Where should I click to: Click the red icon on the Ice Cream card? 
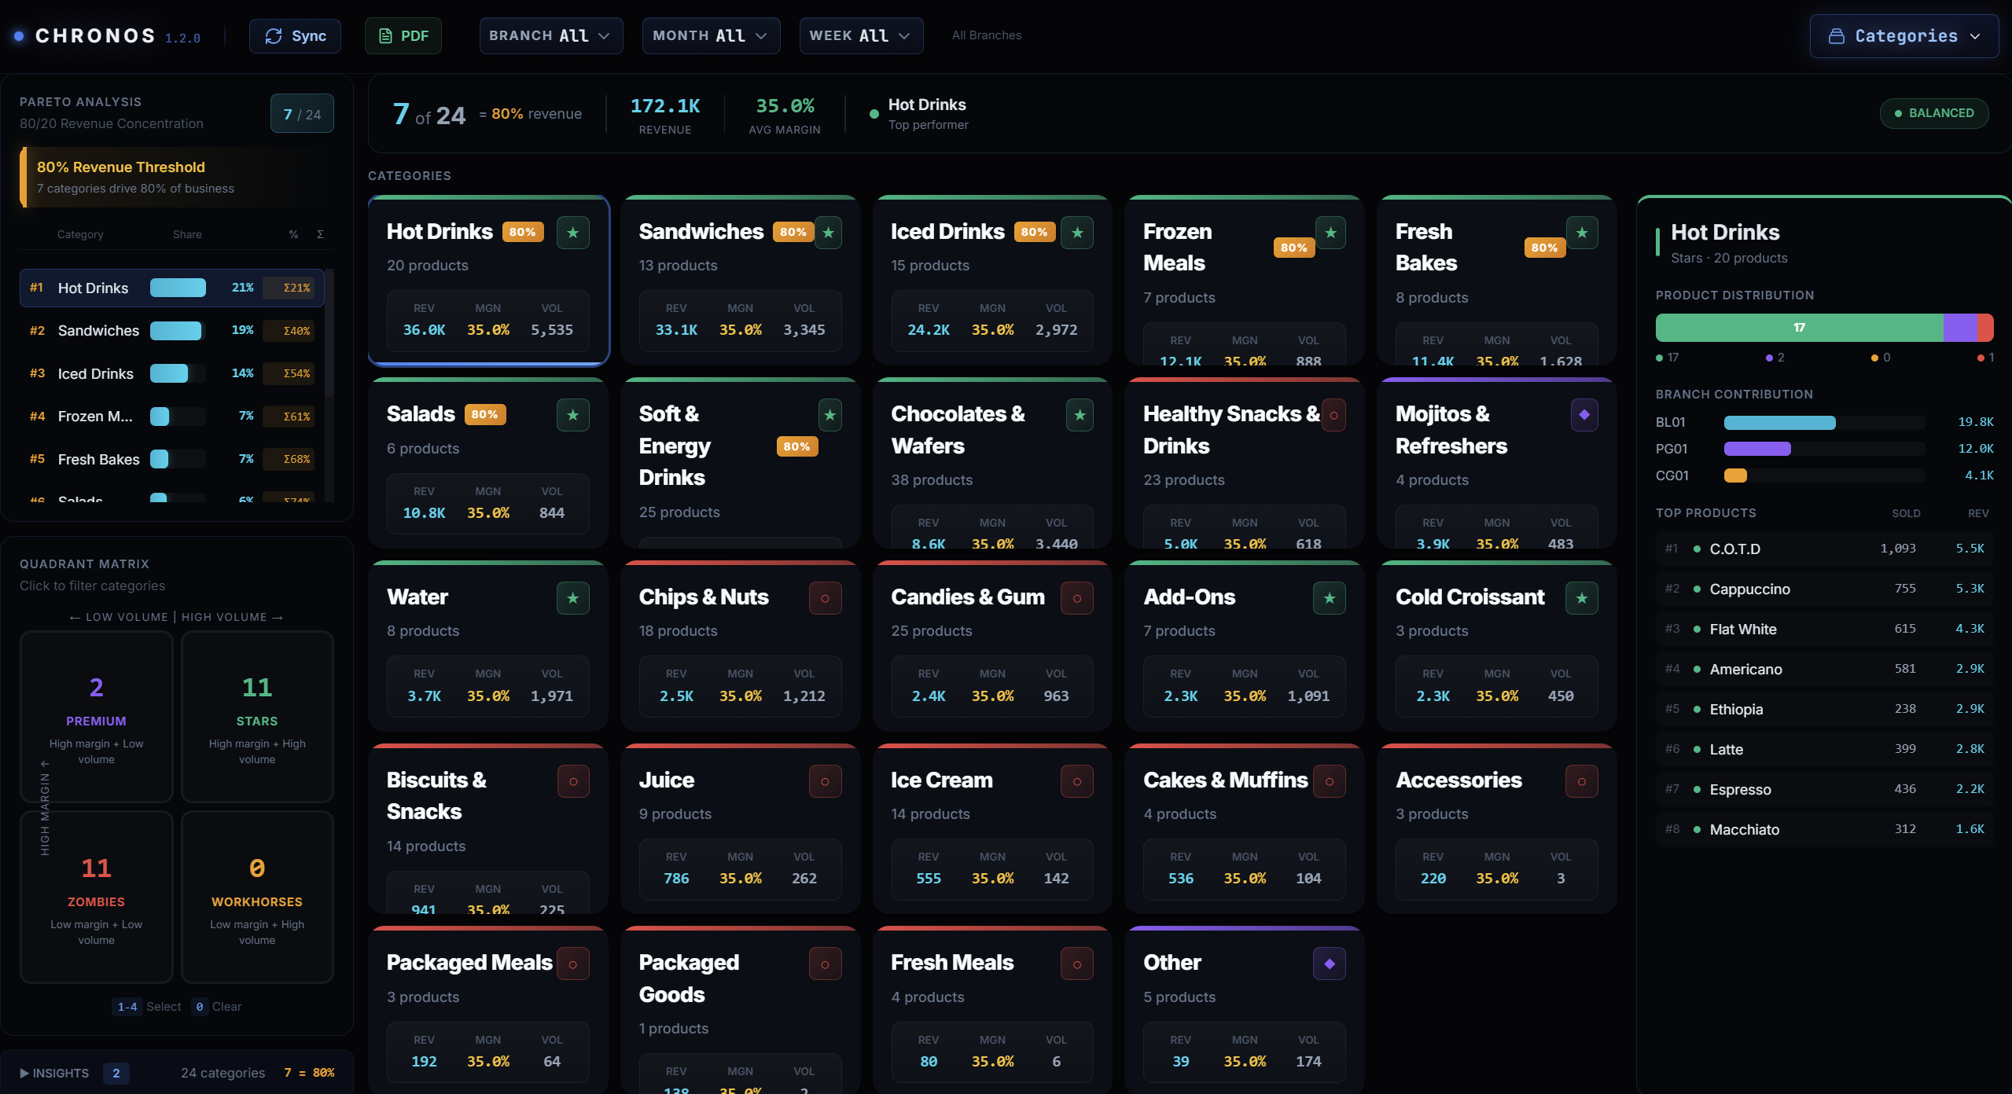[x=1076, y=780]
